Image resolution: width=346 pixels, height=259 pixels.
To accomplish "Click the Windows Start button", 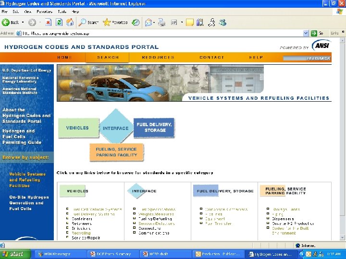I will coord(15,254).
